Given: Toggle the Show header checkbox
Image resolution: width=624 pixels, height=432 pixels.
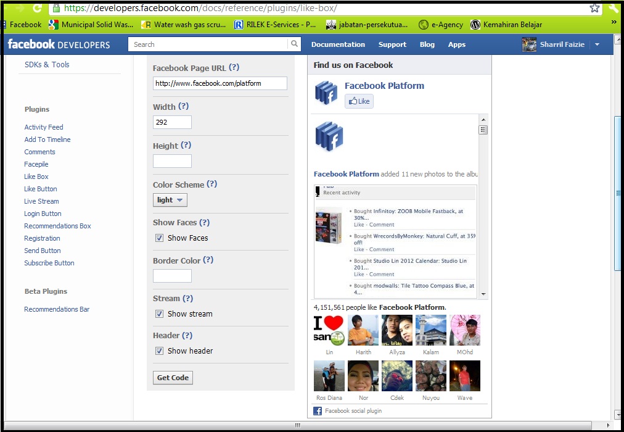Looking at the screenshot, I should point(159,351).
